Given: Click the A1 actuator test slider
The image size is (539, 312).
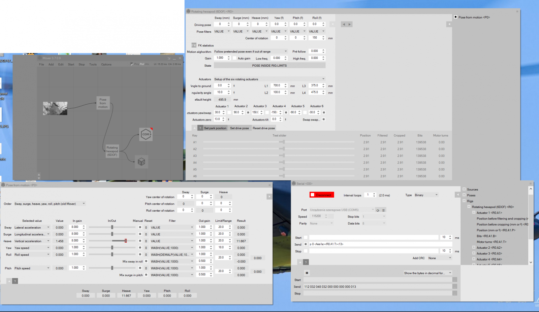Looking at the screenshot, I should click(x=284, y=142).
